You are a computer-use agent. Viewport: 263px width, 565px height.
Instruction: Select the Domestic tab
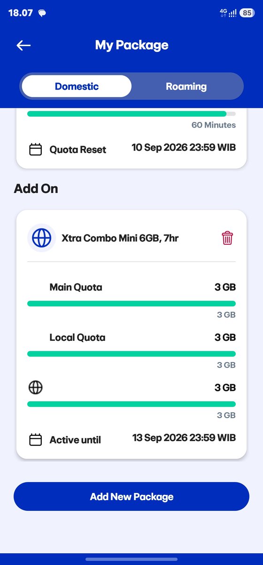(77, 86)
